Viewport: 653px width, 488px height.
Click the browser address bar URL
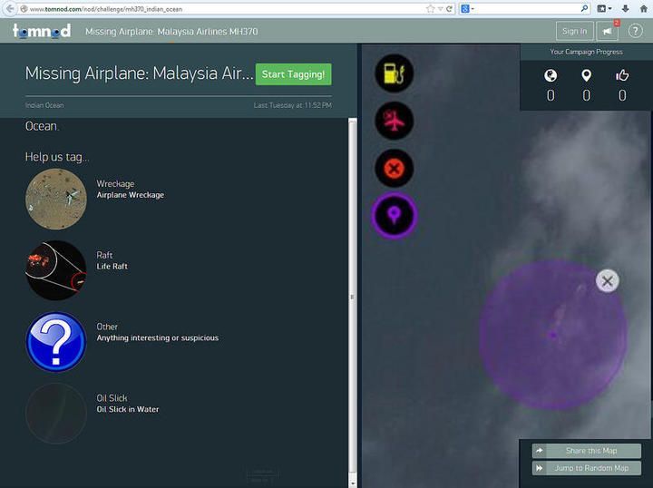click(106, 9)
